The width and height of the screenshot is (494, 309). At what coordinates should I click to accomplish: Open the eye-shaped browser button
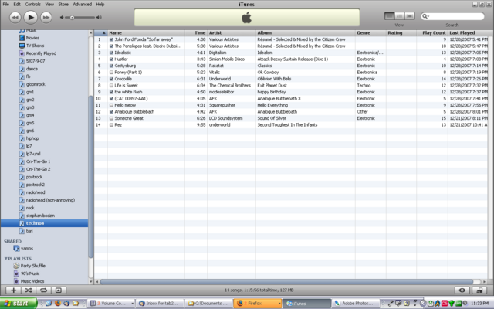462,290
